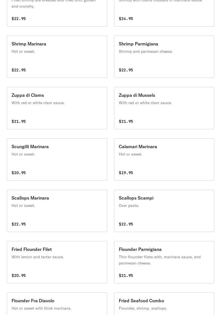Click the 'Flounder, shrimp, scallops.' description
This screenshot has height=315, width=221.
[x=143, y=309]
